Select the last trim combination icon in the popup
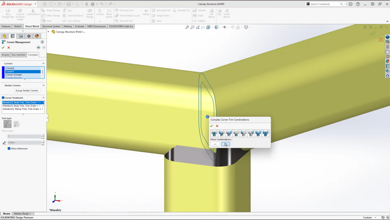The width and height of the screenshot is (390, 220). (x=266, y=133)
